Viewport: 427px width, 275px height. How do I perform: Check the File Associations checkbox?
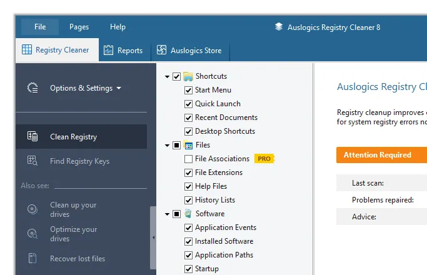[188, 159]
